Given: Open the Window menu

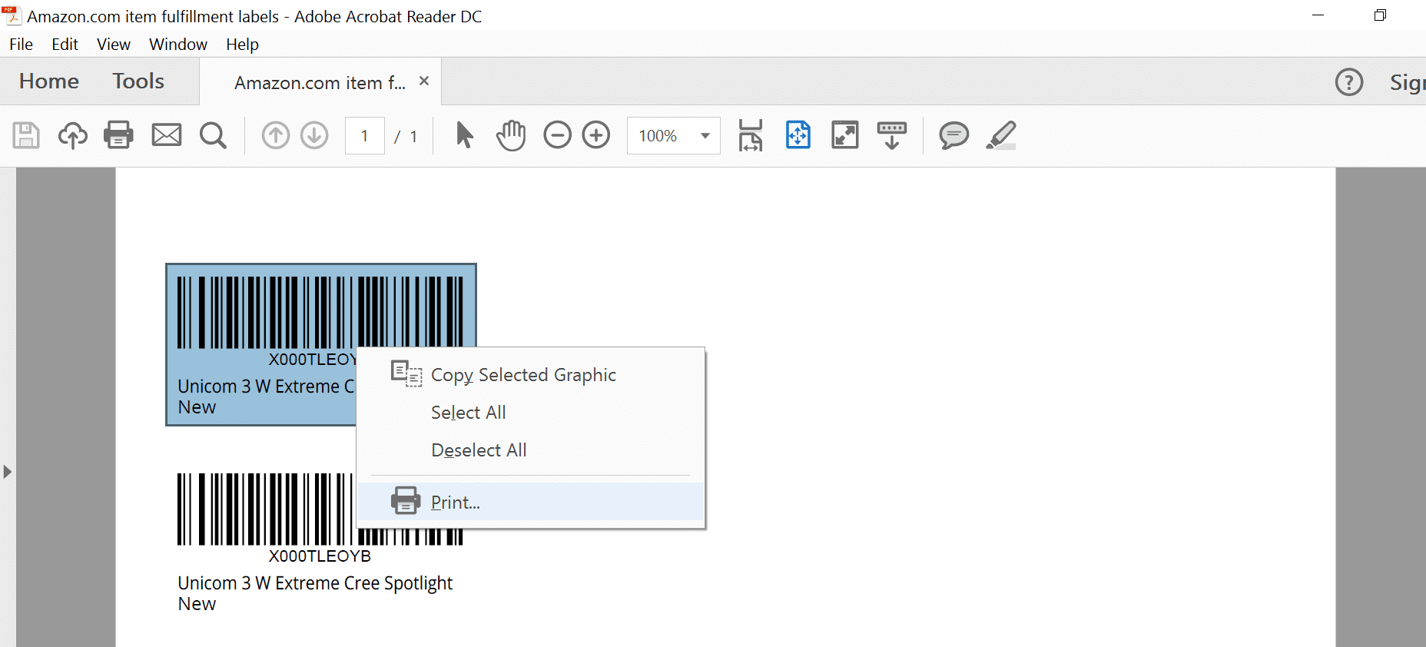Looking at the screenshot, I should [x=178, y=45].
